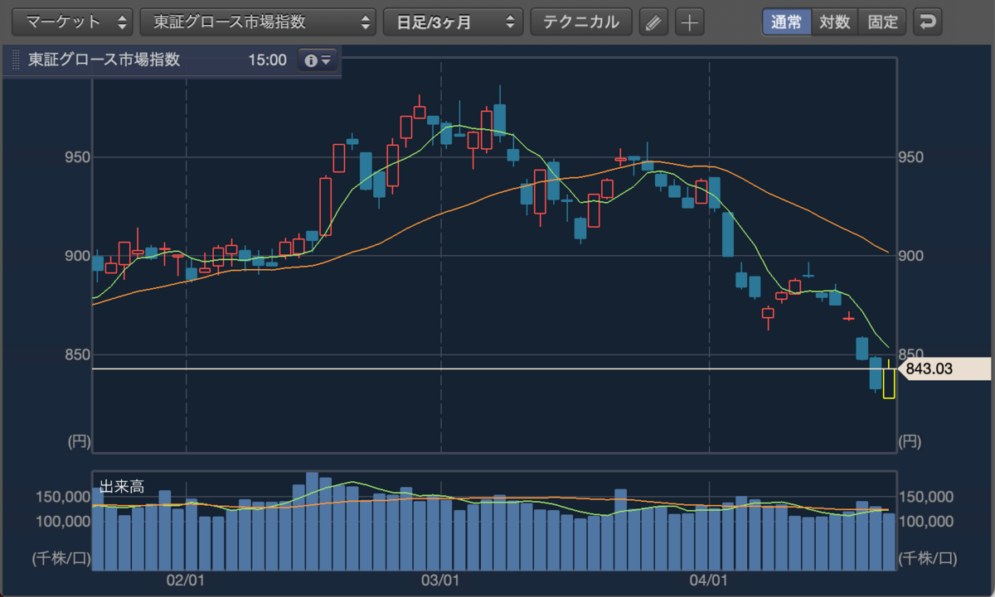Click the 東証グロース市場指数 title text in panel header
Screen dimensions: 995x597
pos(104,60)
